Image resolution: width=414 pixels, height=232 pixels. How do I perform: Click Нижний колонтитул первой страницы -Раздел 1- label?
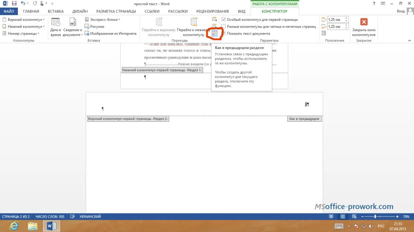162,70
